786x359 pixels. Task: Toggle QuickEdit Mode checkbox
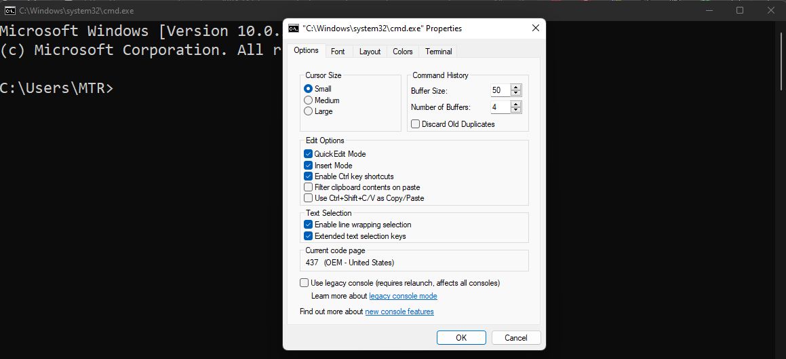(309, 154)
